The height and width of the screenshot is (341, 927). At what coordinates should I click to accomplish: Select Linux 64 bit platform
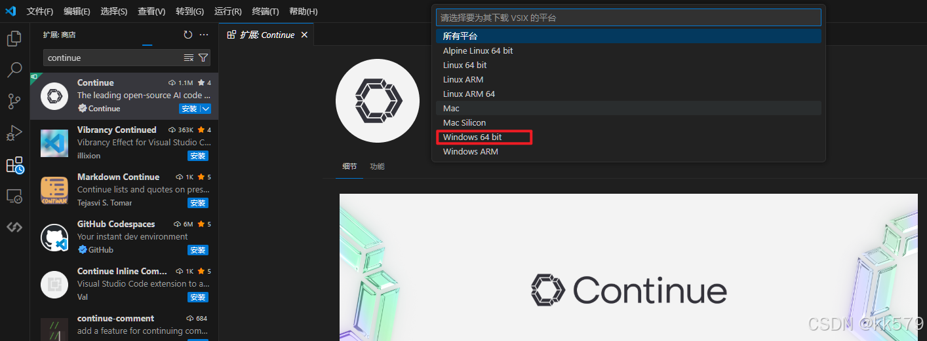(629, 65)
